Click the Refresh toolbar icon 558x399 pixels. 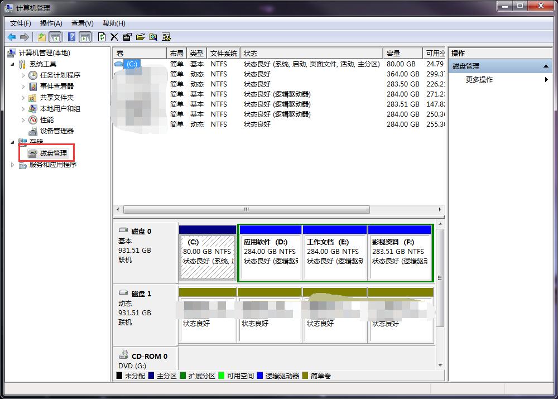pyautogui.click(x=102, y=37)
